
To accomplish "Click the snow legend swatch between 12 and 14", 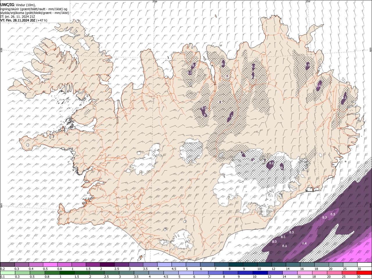I will click(279, 265).
